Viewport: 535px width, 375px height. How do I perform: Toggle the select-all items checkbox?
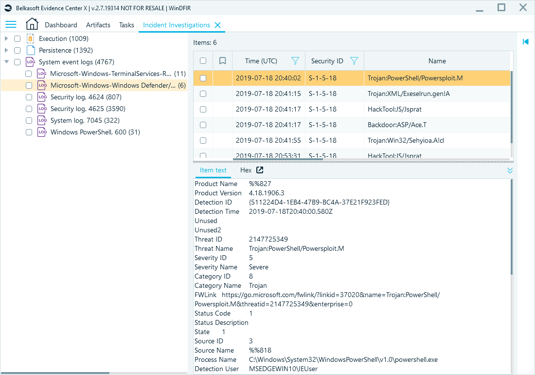pos(203,60)
